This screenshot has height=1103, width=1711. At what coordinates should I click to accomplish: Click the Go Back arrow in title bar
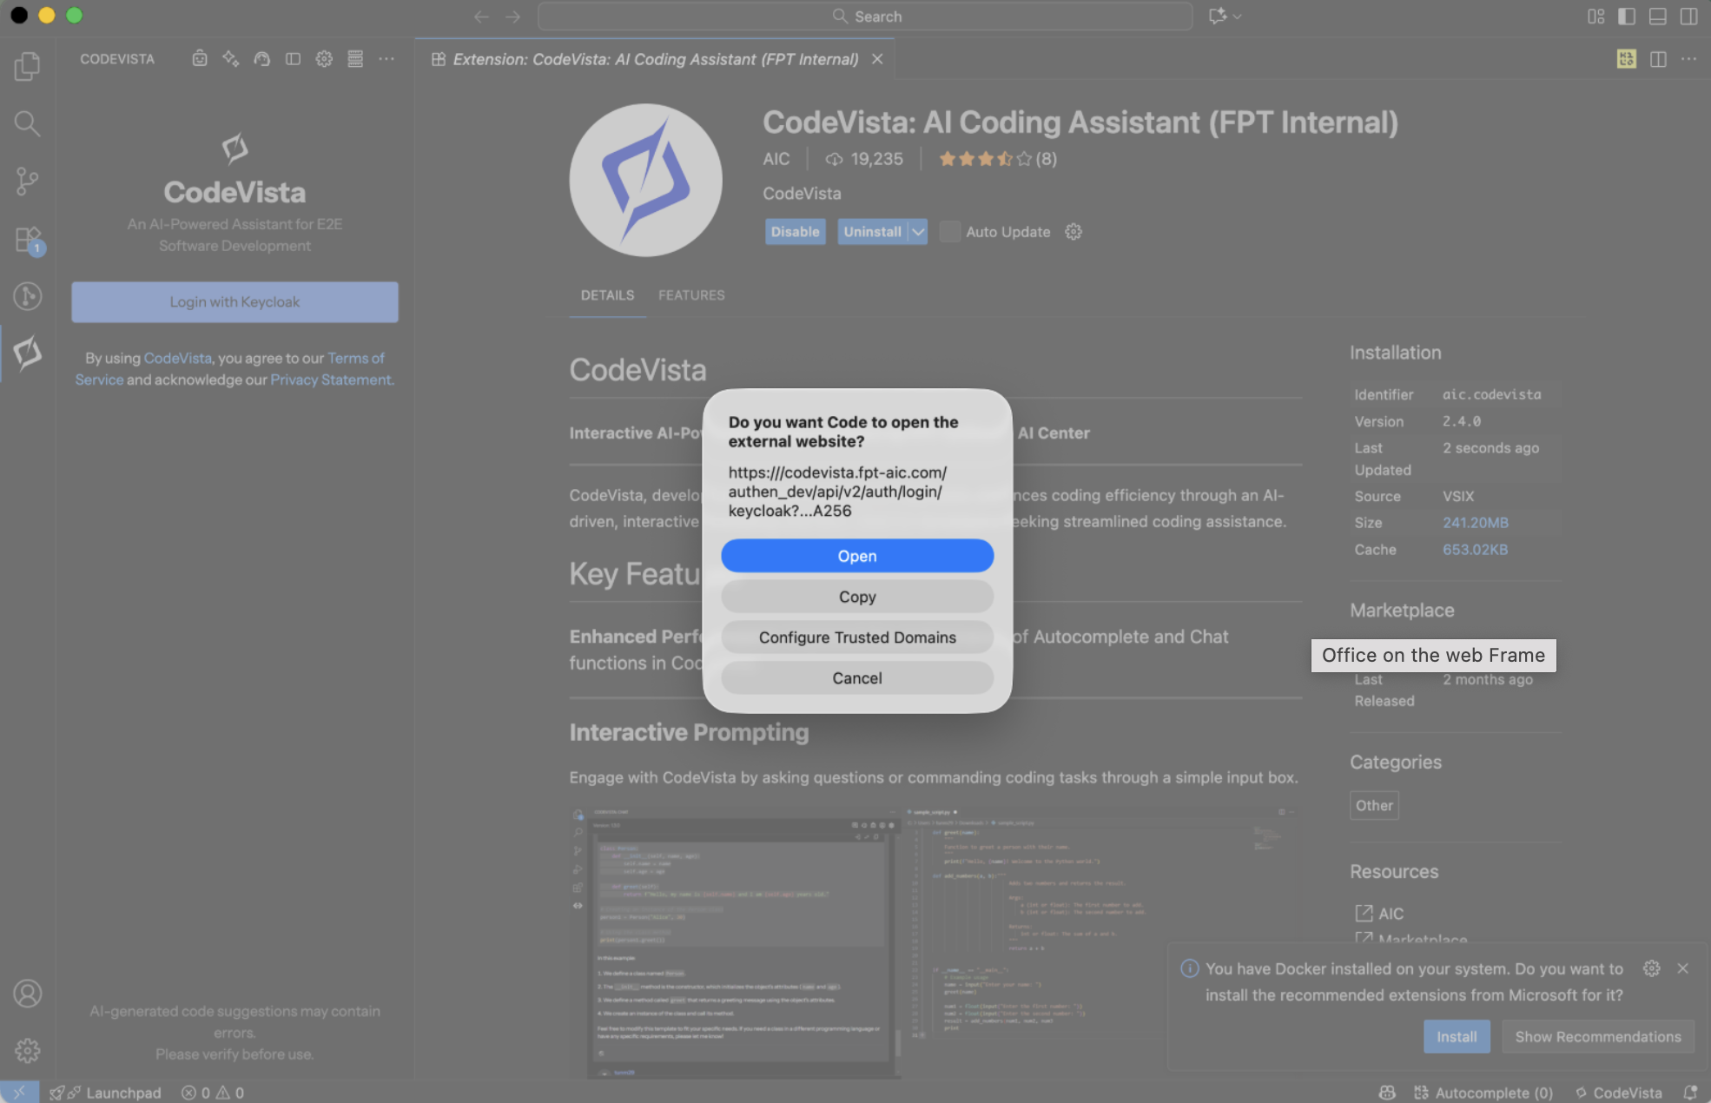[x=482, y=17]
